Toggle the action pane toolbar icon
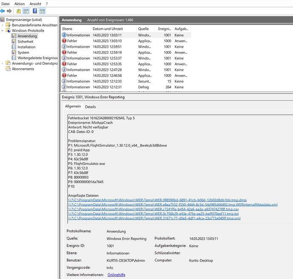Screen dimensions: 293x279 [x=42, y=11]
